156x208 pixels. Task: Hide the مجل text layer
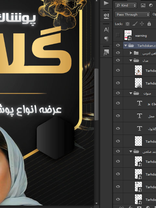pos(118,116)
